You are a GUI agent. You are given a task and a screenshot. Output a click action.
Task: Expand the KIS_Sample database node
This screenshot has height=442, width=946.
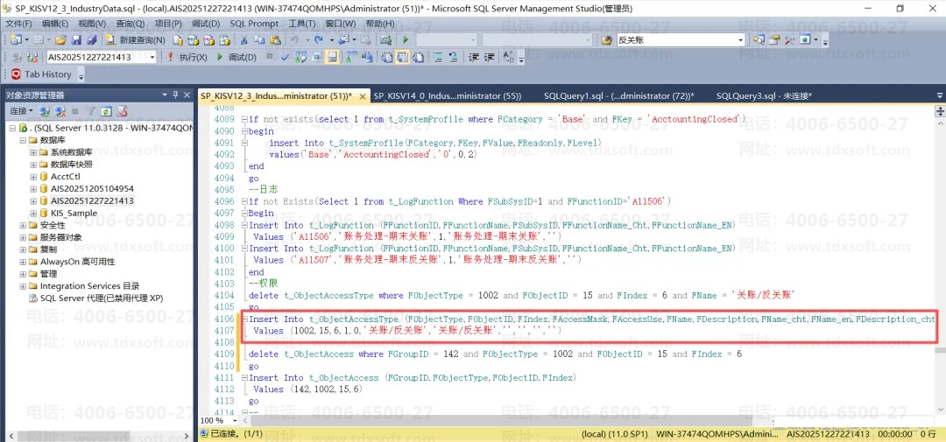[33, 213]
